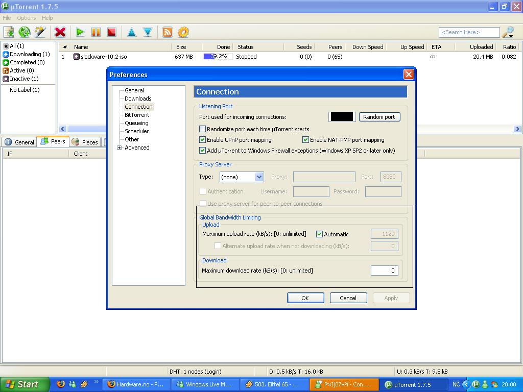Open the Preferences gear toolbar icon
Image resolution: width=523 pixels, height=392 pixels.
183,32
